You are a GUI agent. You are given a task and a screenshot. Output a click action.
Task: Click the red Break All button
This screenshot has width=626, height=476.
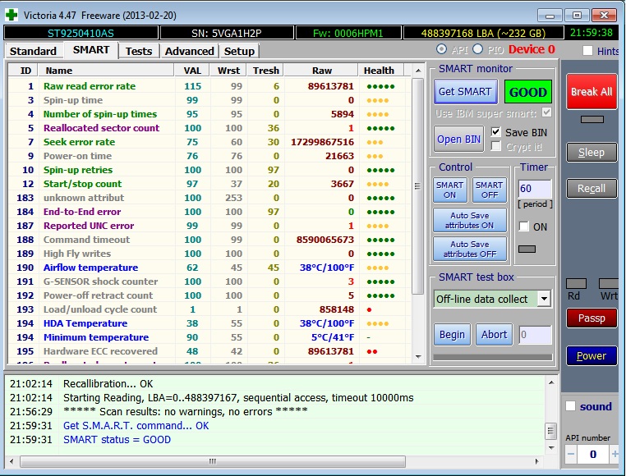tap(591, 92)
